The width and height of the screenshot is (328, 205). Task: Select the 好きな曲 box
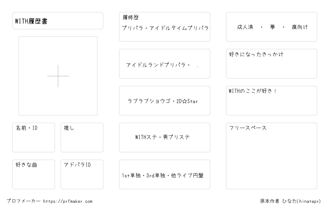click(x=34, y=174)
